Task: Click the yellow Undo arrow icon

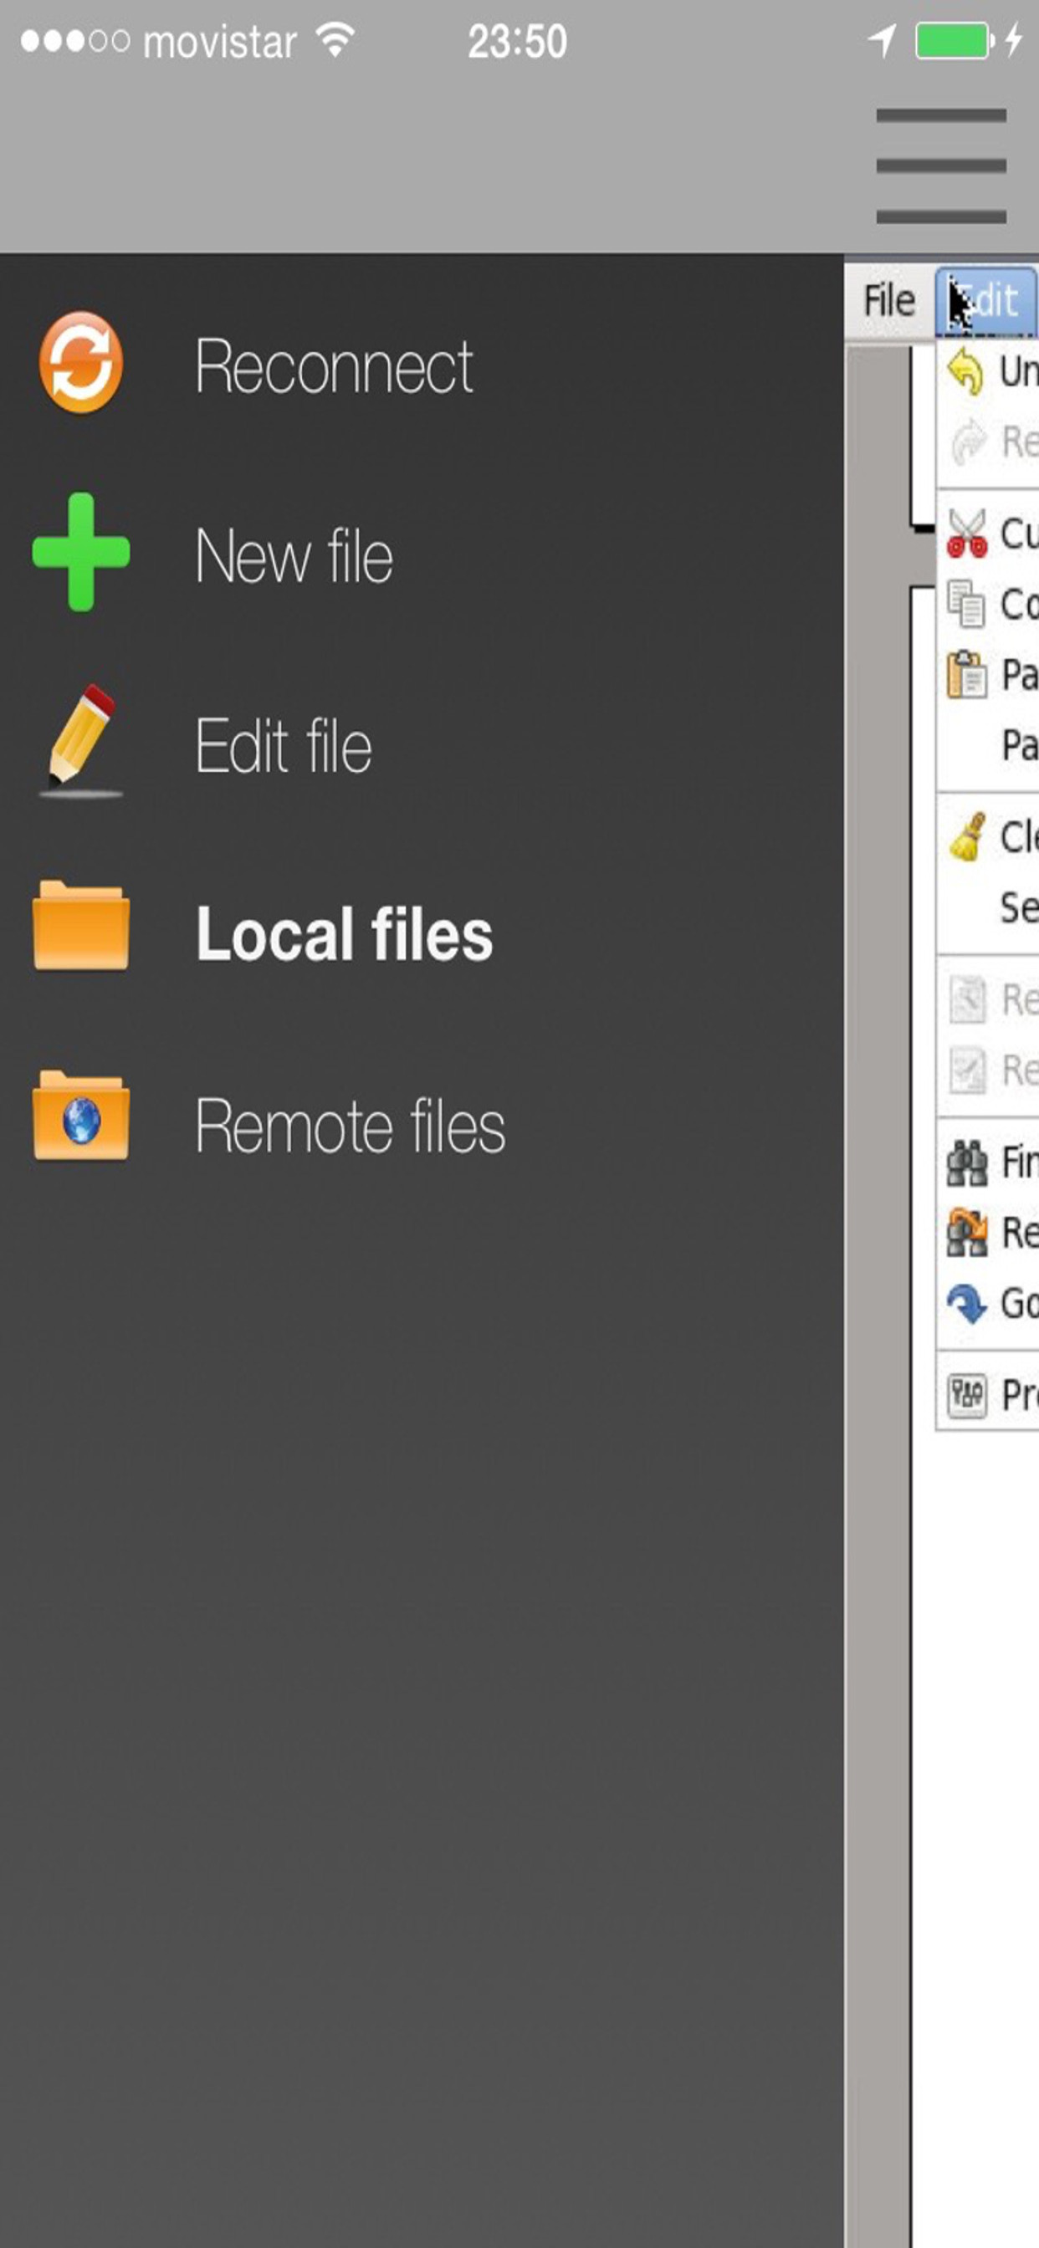Action: tap(965, 372)
